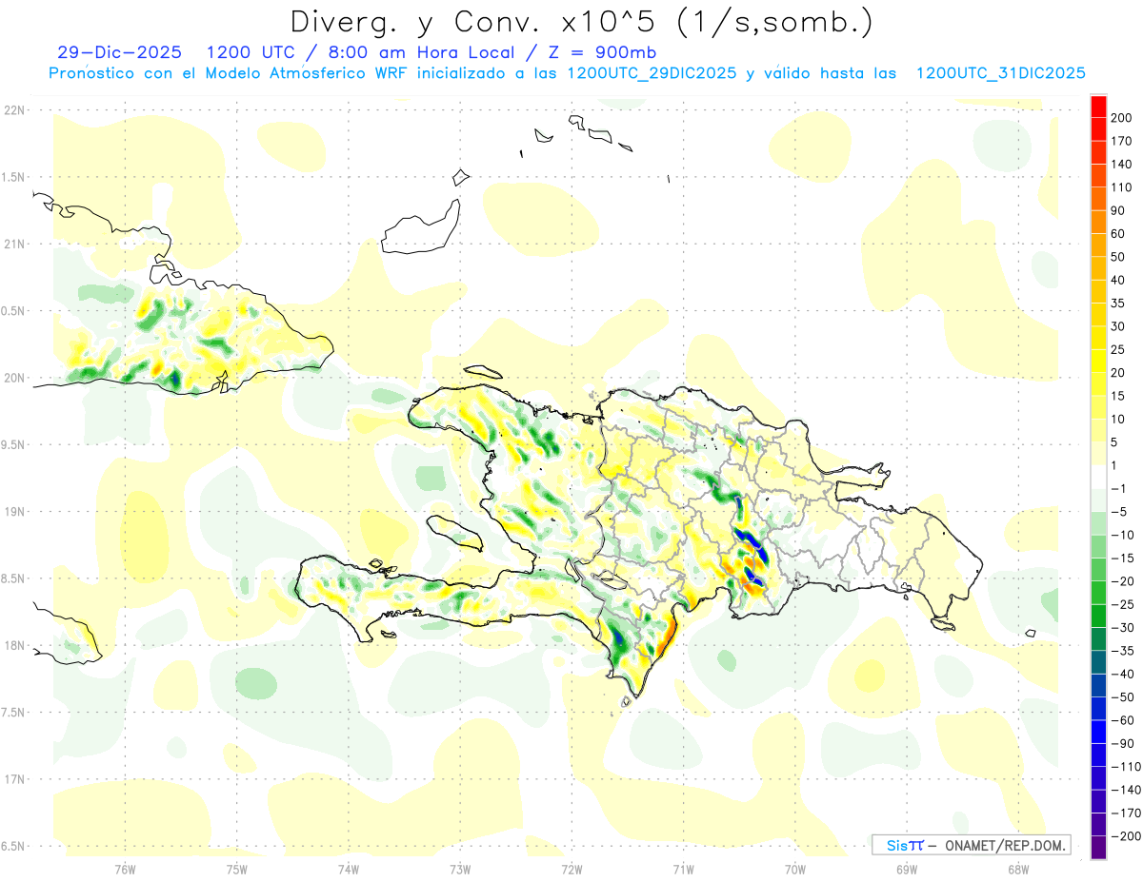
Task: Click the '-1' colorbar label
Action: point(1118,488)
